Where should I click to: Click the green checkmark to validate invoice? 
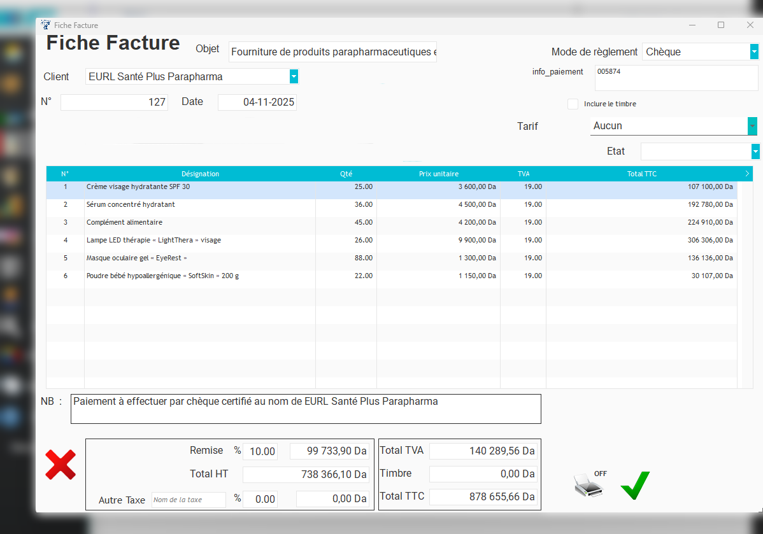coord(635,486)
